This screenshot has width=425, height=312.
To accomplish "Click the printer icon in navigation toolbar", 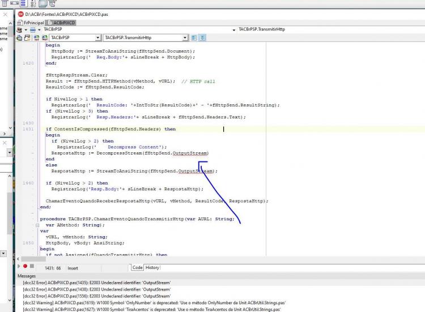I will (33, 29).
